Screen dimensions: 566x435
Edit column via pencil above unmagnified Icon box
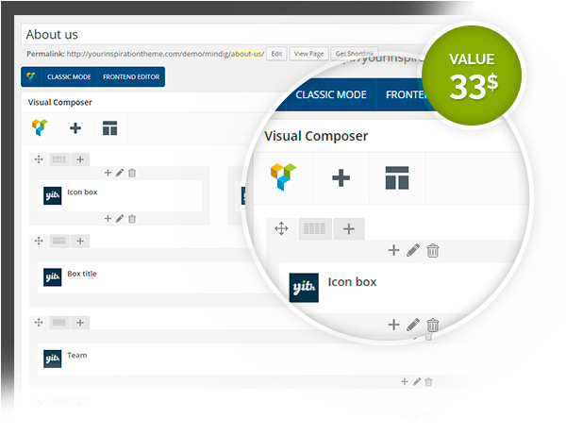120,173
